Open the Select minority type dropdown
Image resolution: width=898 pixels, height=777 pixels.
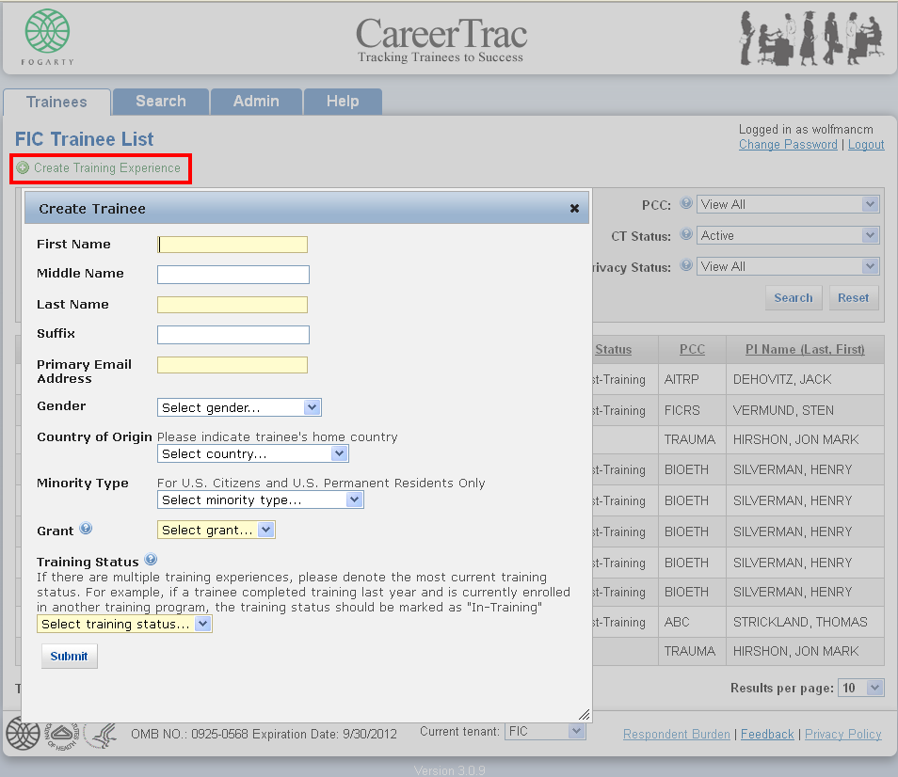[x=260, y=500]
